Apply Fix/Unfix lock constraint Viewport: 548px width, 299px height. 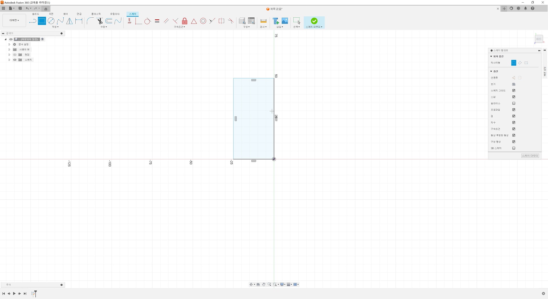(x=185, y=21)
